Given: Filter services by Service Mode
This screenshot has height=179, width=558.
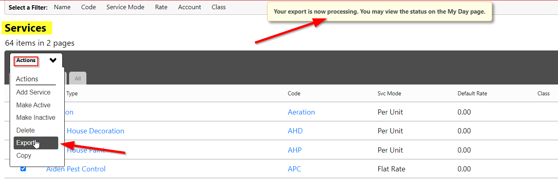Looking at the screenshot, I should [x=125, y=7].
